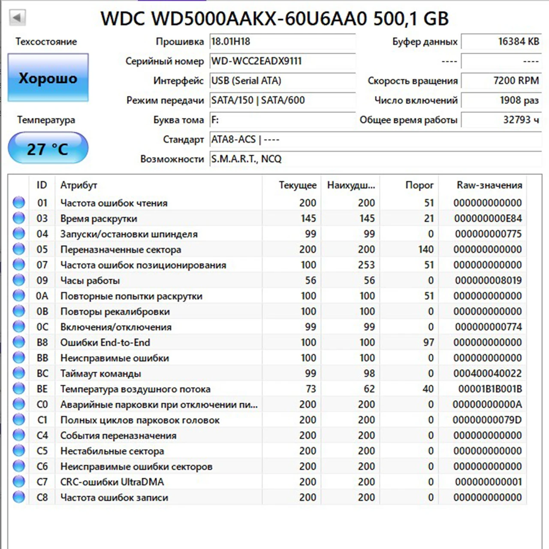Viewport: 549px width, 549px height.
Task: Click the status icon for attribute BB
Action: (x=19, y=358)
